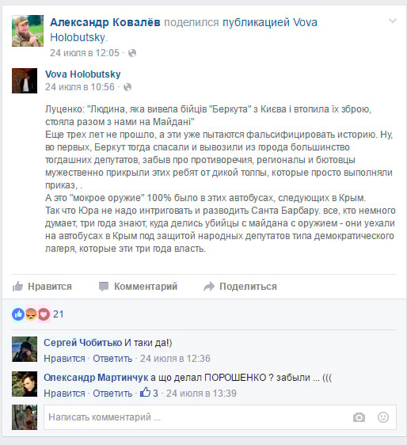This screenshot has width=407, height=445.
Task: Click the 21 reactions count
Action: [58, 314]
